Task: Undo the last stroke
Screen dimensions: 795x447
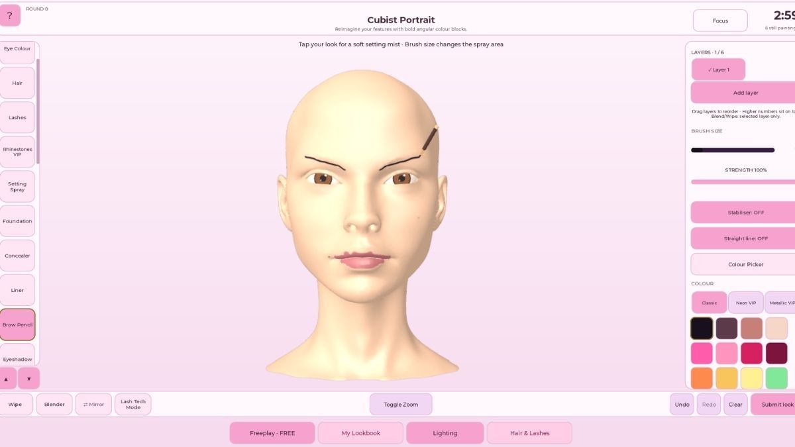Action: point(682,405)
